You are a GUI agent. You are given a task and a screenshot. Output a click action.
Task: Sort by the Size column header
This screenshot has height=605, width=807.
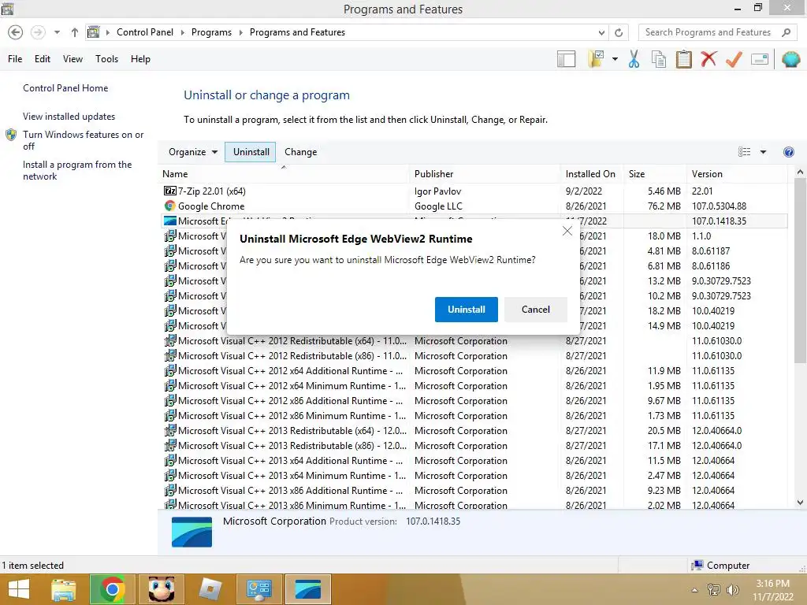coord(655,174)
